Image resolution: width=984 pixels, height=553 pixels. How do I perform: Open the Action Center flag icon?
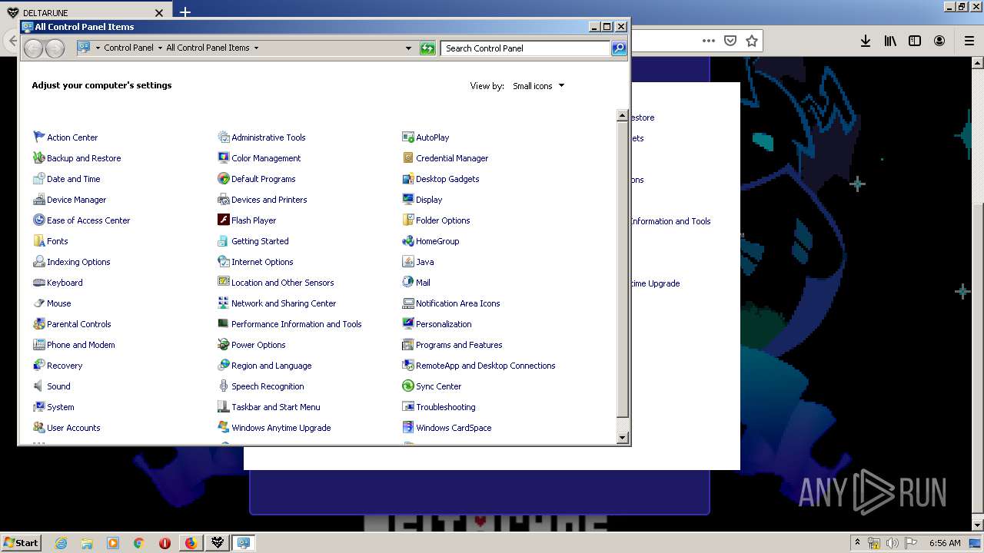tap(39, 137)
